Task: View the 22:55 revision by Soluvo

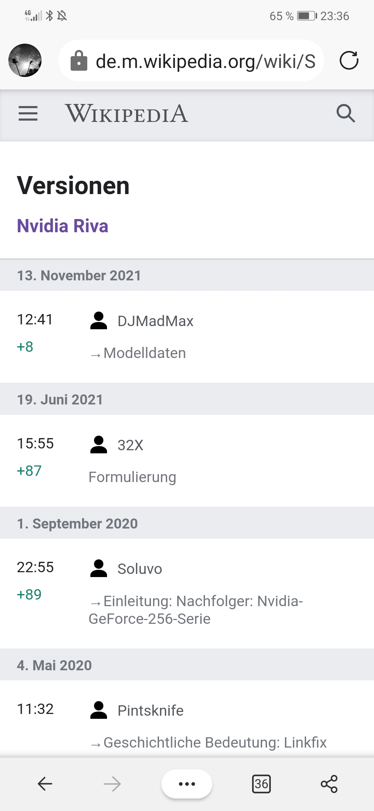Action: point(35,567)
